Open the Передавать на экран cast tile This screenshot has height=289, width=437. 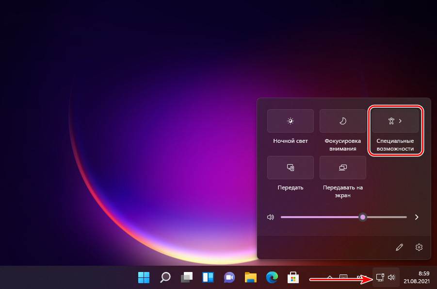click(x=343, y=168)
